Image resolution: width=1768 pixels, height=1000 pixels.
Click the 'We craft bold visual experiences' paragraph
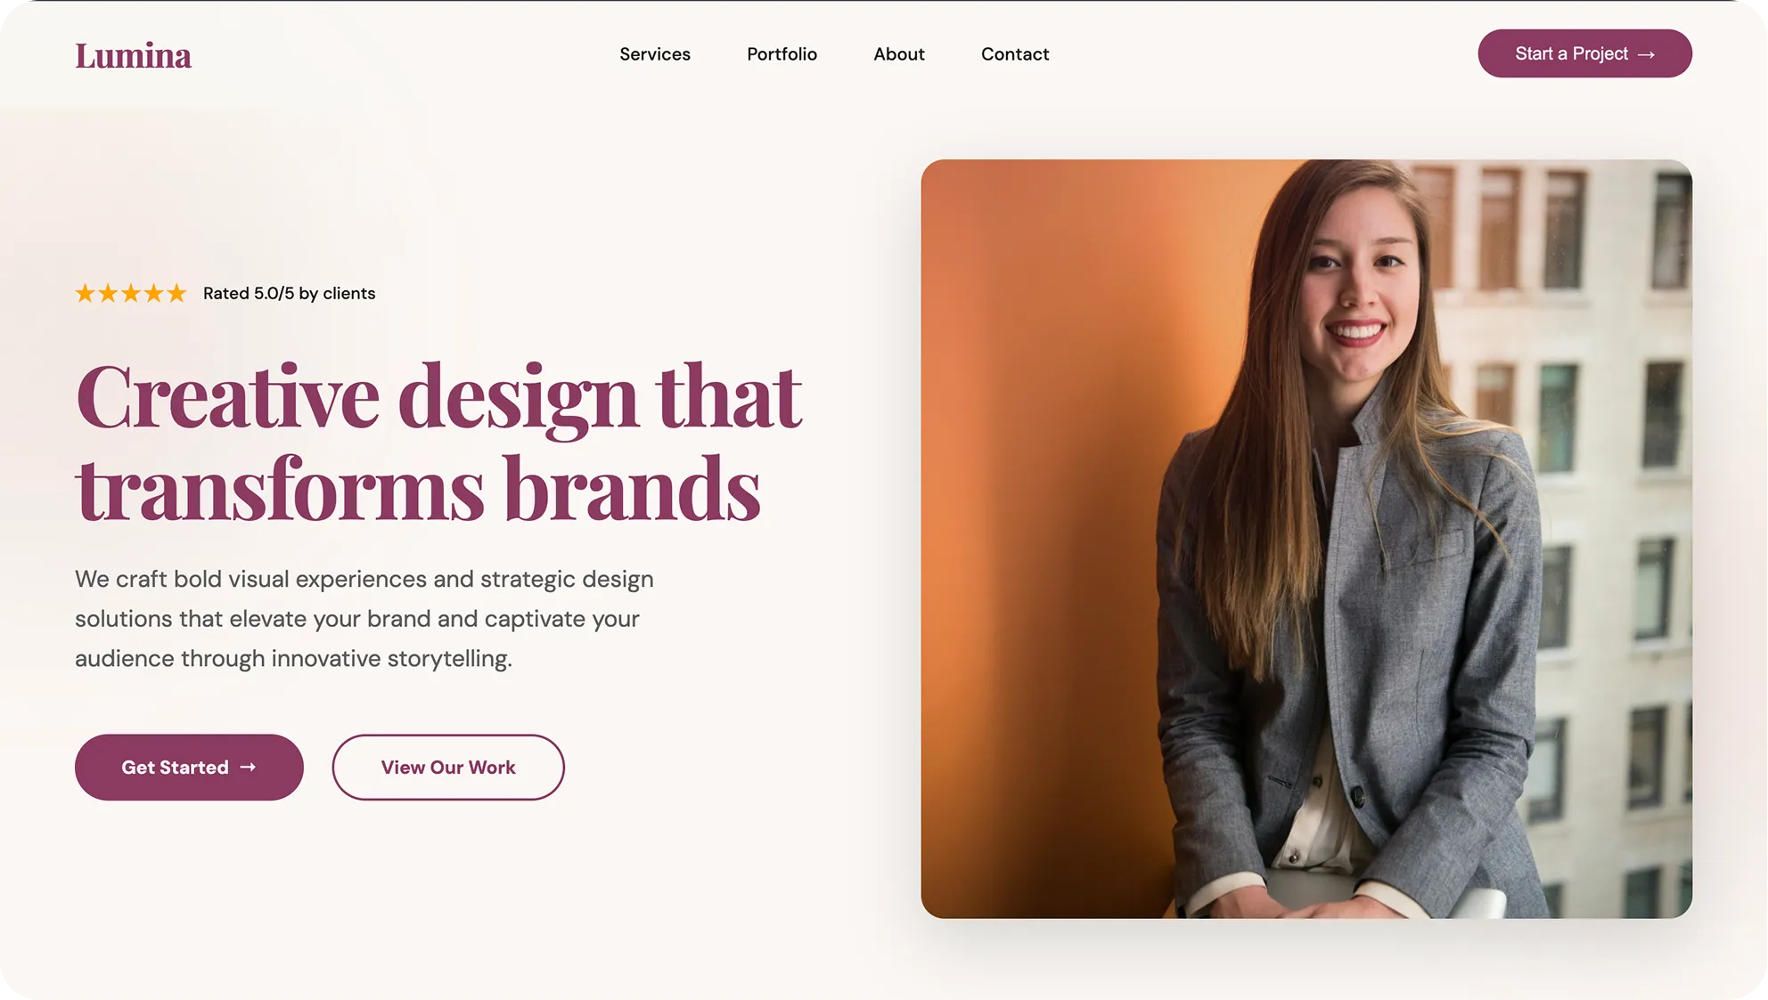pyautogui.click(x=364, y=619)
